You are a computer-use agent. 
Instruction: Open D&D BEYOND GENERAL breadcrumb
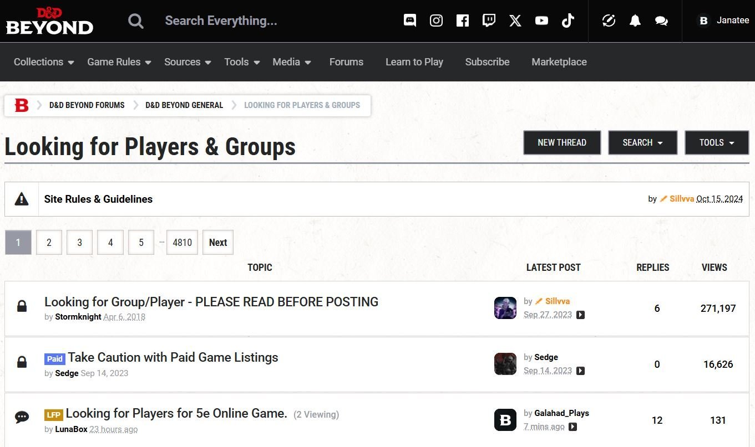click(184, 105)
